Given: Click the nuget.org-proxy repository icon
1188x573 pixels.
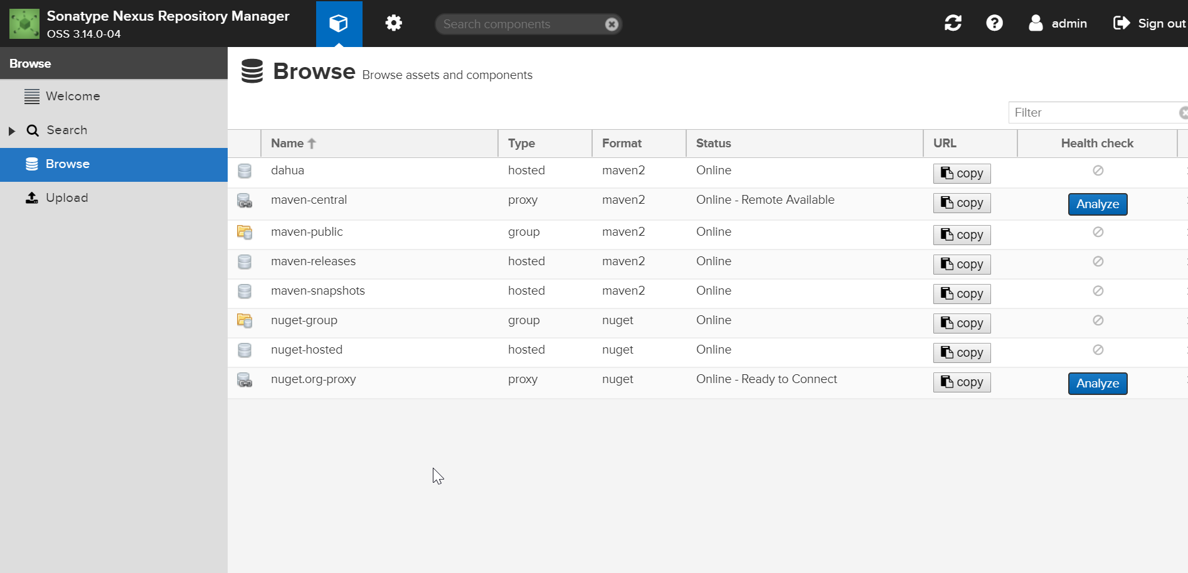Looking at the screenshot, I should [245, 380].
